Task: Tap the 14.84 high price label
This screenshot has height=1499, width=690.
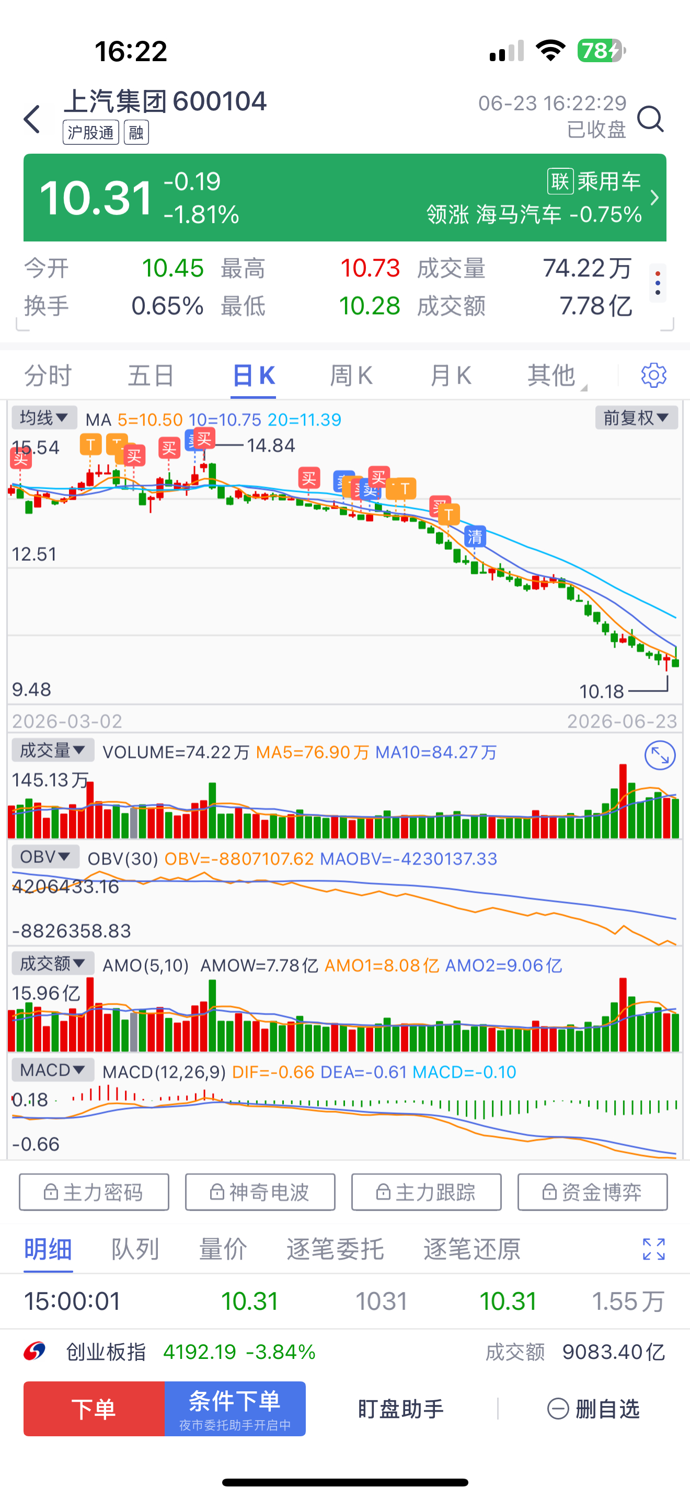Action: (x=271, y=446)
